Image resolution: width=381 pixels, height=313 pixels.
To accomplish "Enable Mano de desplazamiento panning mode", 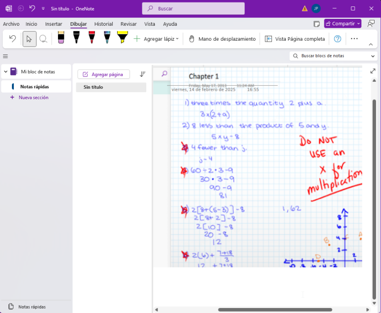I will 222,39.
